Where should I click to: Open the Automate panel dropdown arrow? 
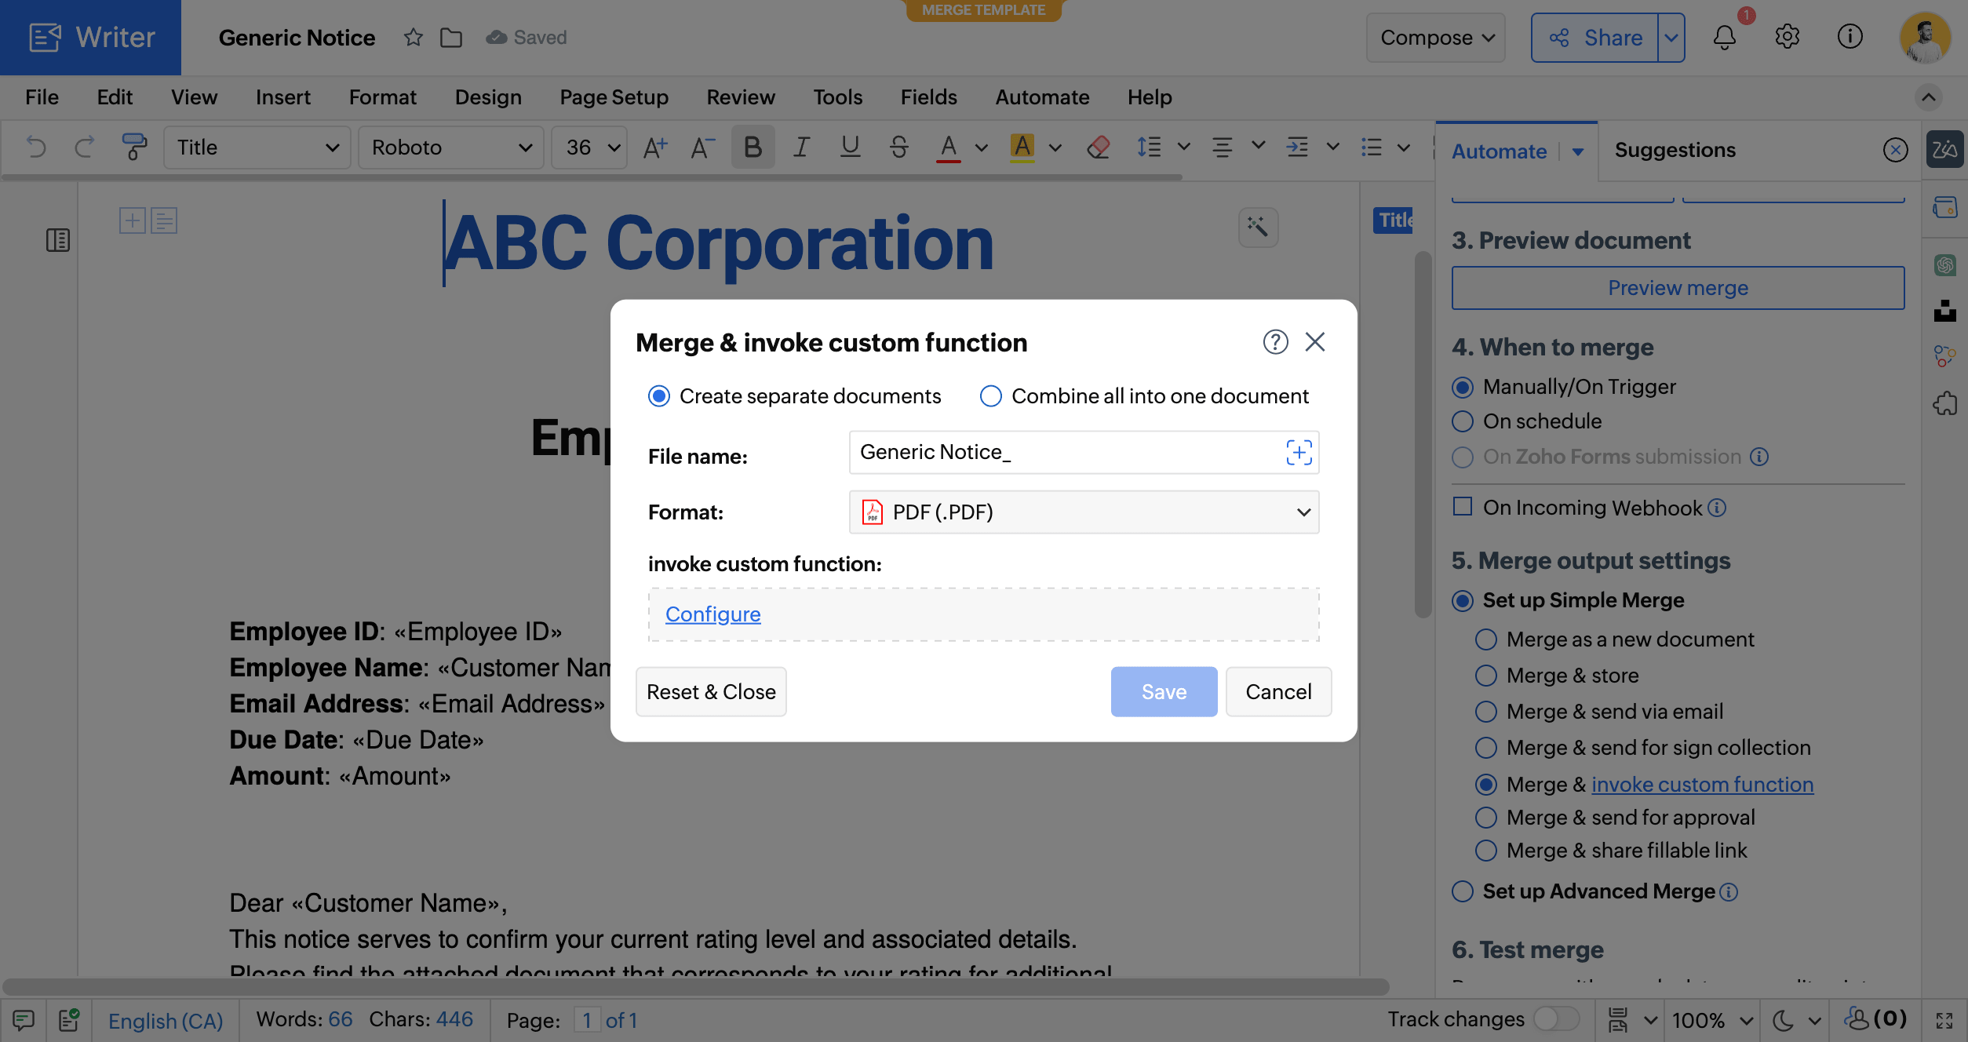(x=1579, y=152)
